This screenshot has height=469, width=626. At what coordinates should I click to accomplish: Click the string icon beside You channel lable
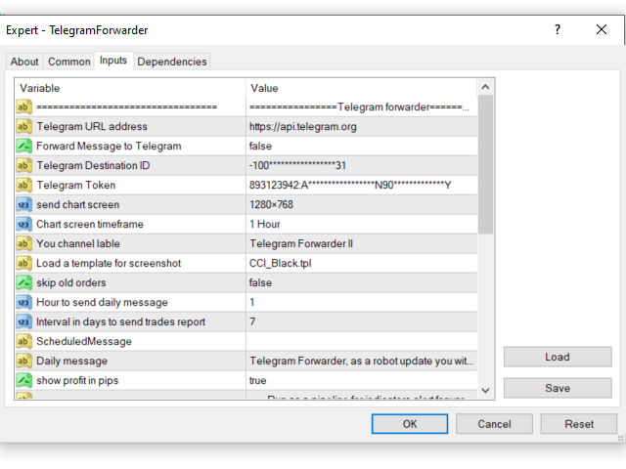[23, 244]
